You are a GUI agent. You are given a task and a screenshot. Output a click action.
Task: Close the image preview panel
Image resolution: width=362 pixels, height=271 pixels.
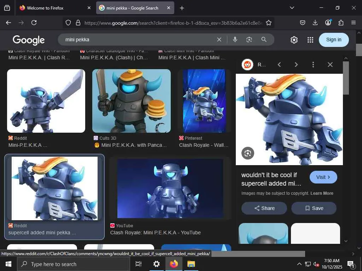coord(330,65)
